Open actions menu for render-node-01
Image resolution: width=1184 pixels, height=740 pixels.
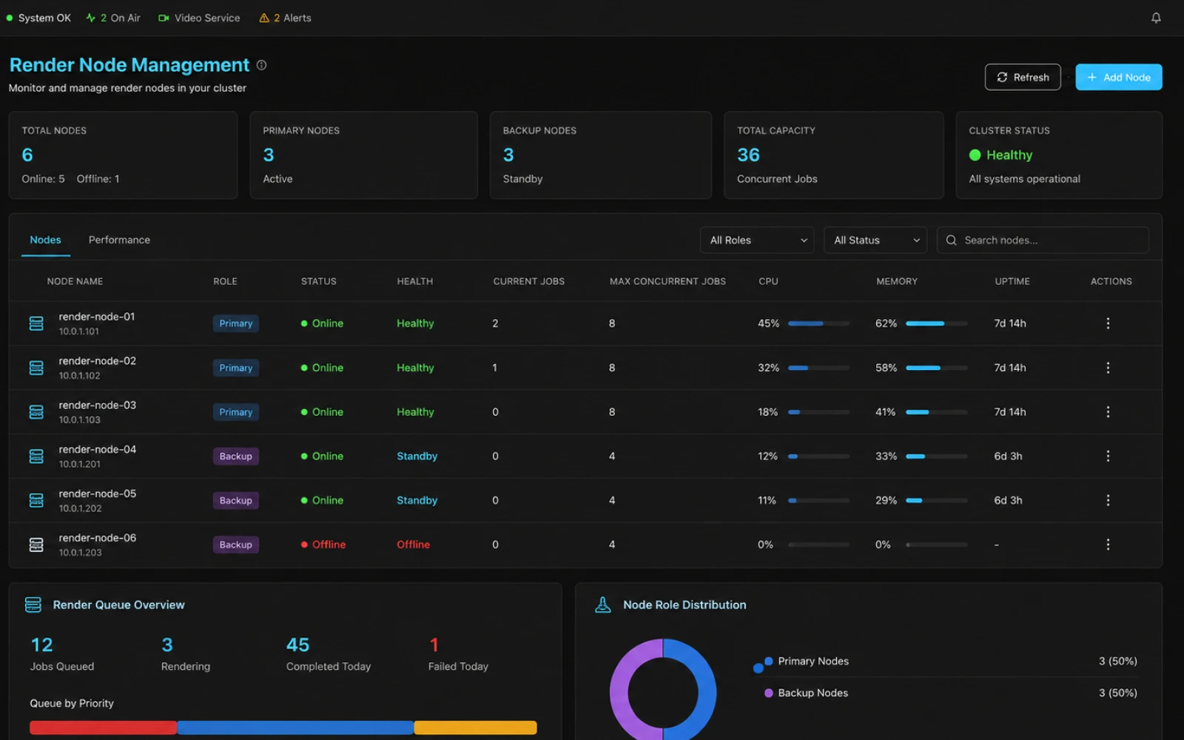click(x=1108, y=323)
